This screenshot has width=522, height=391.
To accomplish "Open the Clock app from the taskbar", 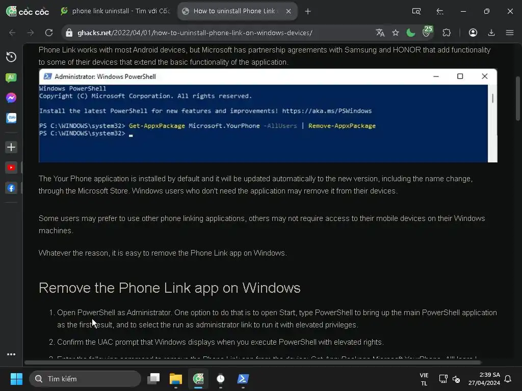I will (220, 379).
